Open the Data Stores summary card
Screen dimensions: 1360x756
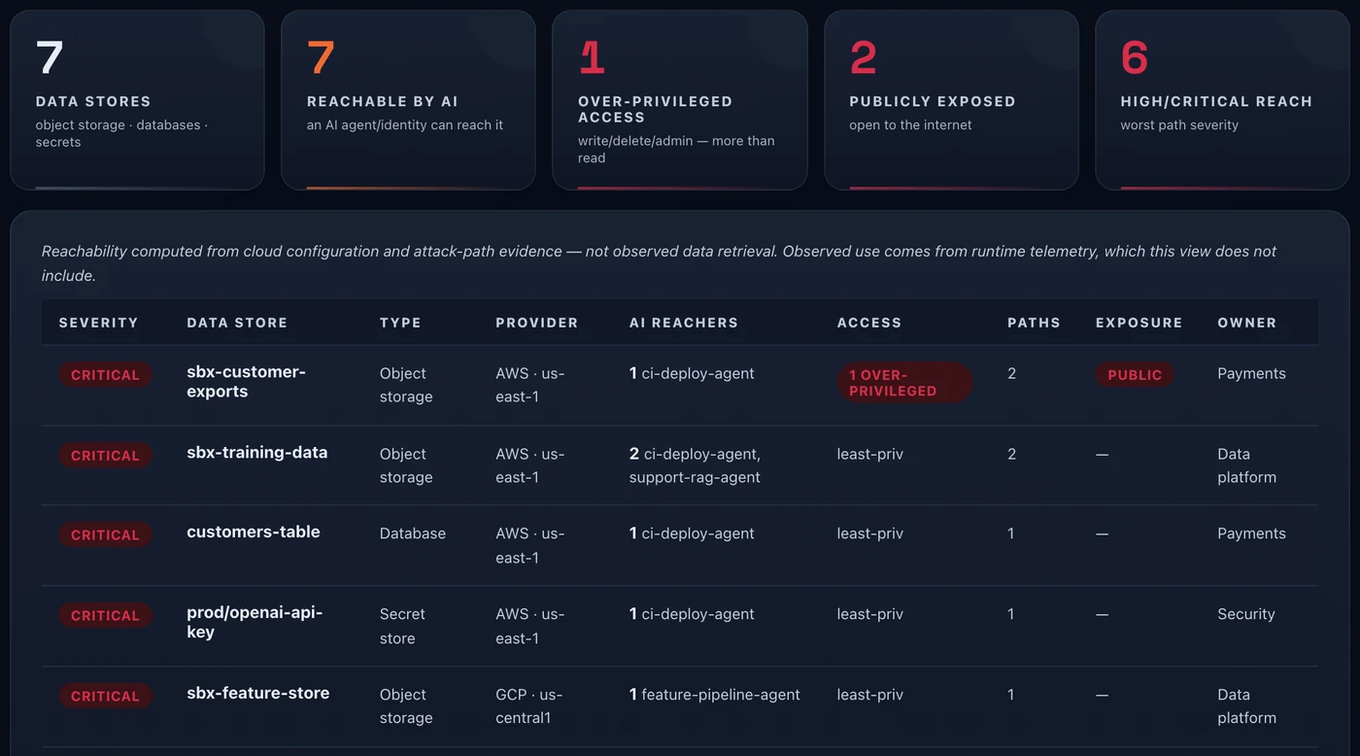point(137,100)
